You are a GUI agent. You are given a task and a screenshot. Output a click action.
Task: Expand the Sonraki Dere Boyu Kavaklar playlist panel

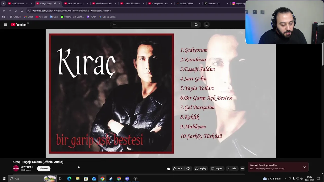coord(305,167)
